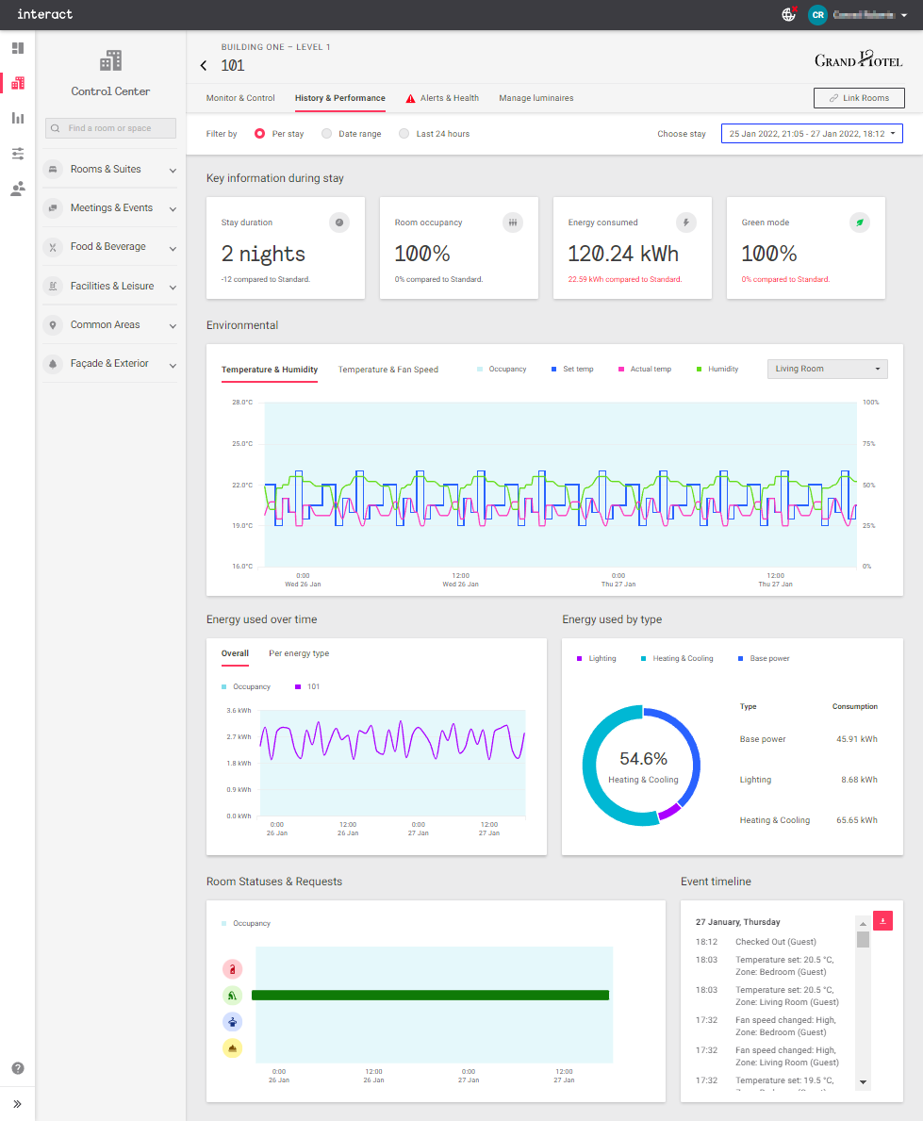Expand the Rooms & Suites category
923x1121 pixels.
point(110,170)
